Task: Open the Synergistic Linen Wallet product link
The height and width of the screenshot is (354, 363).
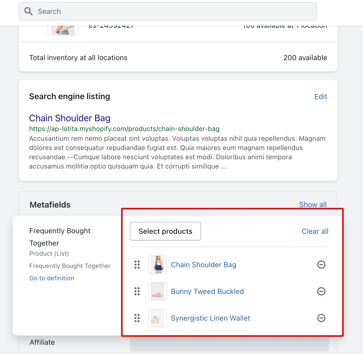Action: (x=210, y=318)
